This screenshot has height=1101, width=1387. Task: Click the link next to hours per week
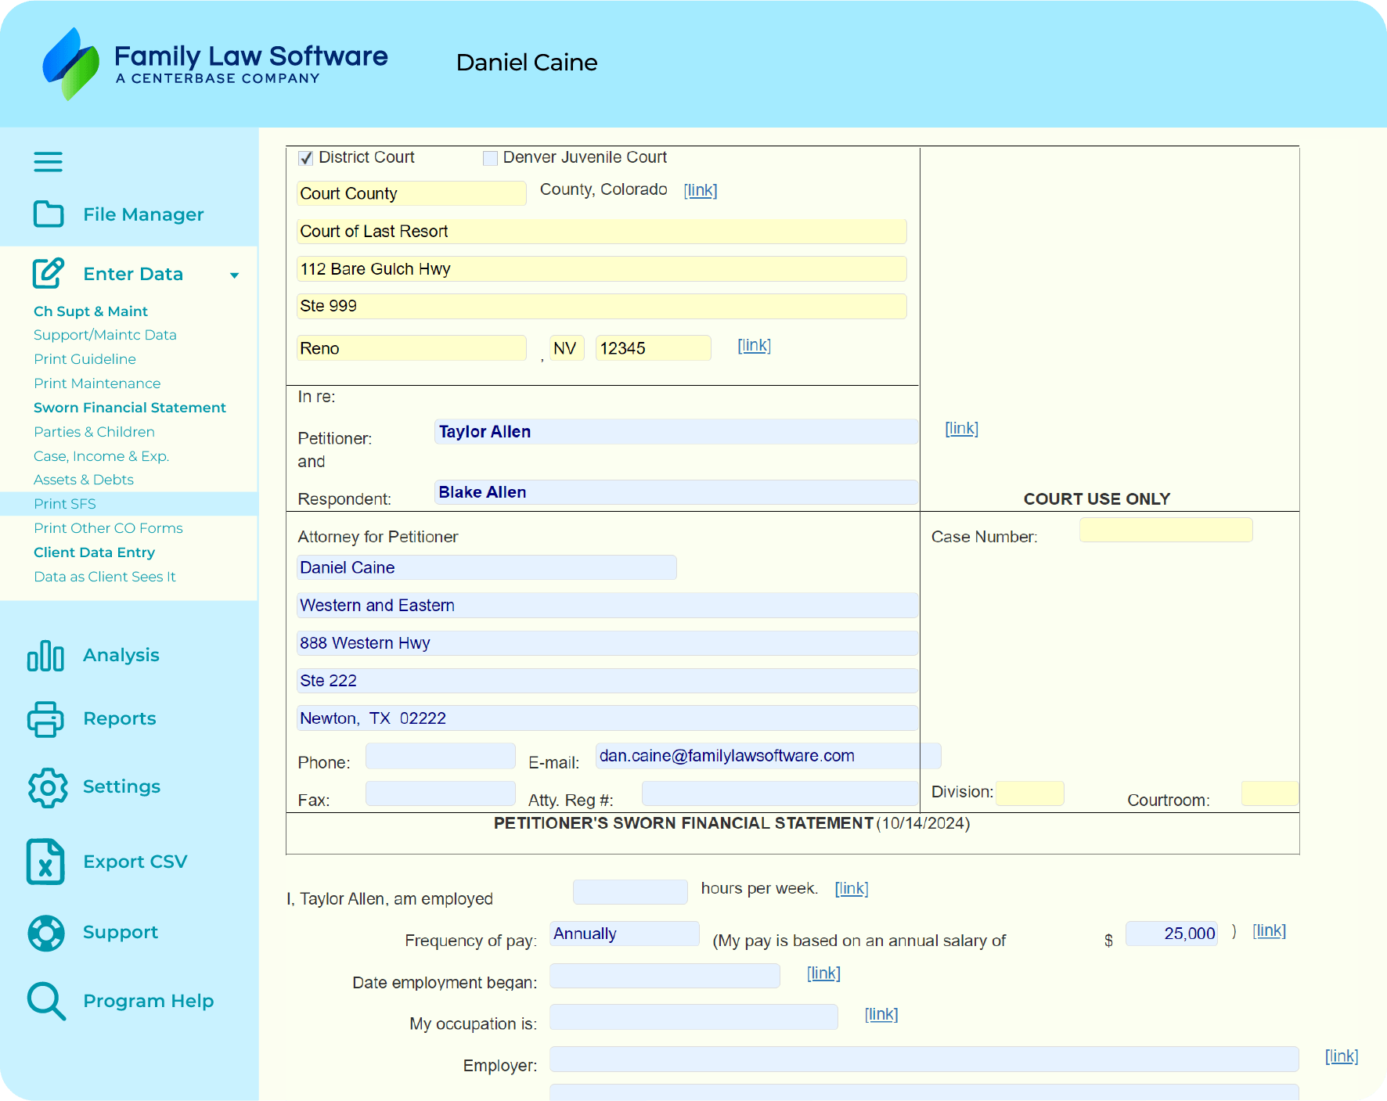point(851,889)
